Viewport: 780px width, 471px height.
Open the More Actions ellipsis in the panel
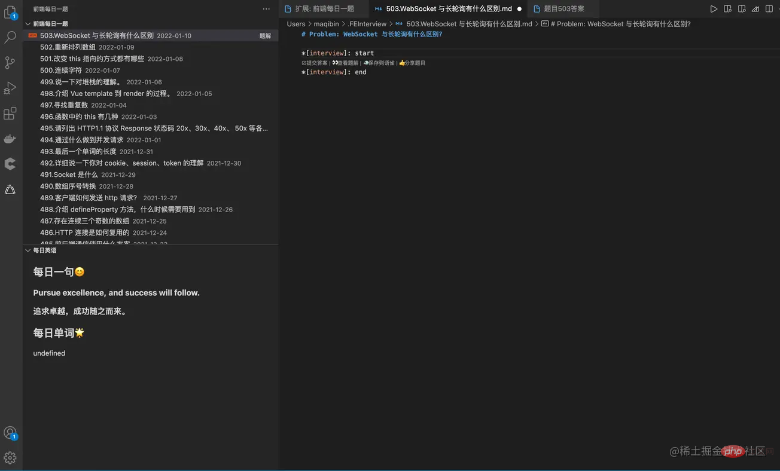pos(266,8)
